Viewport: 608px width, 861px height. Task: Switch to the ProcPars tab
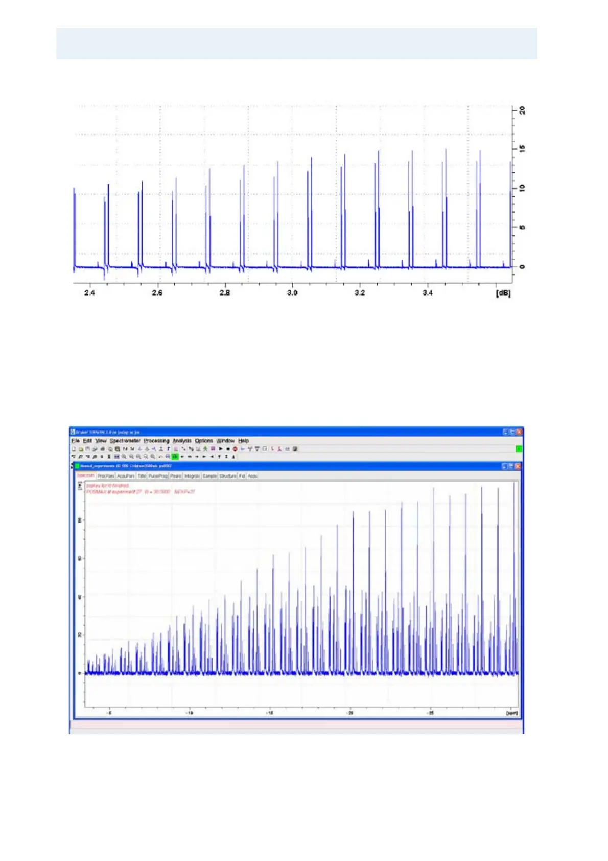[x=106, y=476]
